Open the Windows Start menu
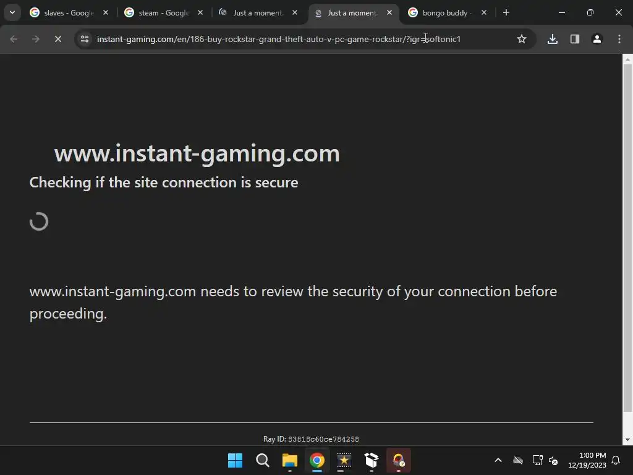 236,460
